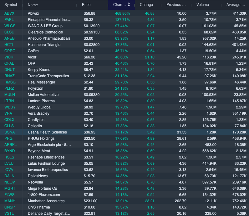This screenshot has width=249, height=216.
Task: Open the BYND ticker symbol
Action: tap(9, 151)
